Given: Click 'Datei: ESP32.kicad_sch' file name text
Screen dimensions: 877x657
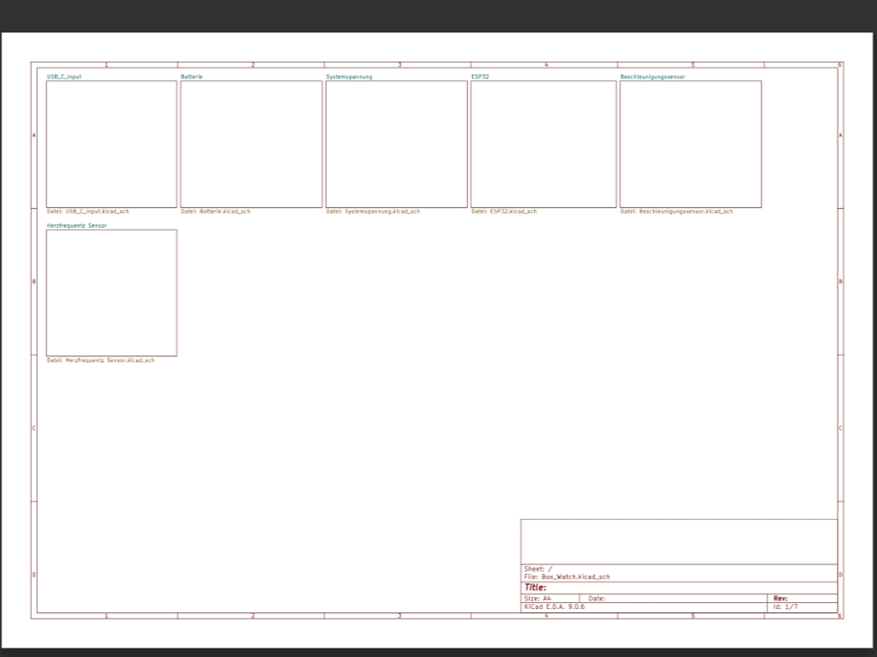Looking at the screenshot, I should [504, 211].
